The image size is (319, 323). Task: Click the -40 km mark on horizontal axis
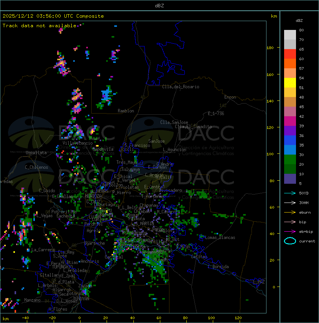[x=25, y=318]
